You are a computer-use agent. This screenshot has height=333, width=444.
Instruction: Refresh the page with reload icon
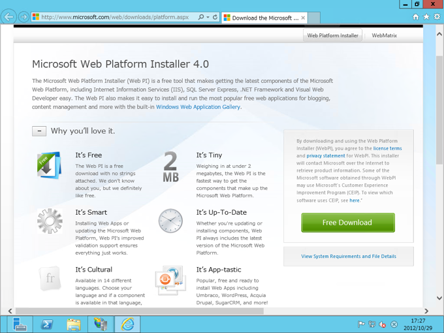coord(215,17)
